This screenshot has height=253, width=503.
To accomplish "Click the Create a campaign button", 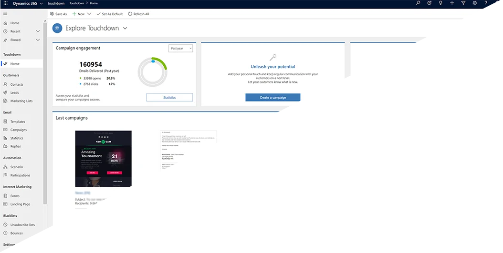I will [x=272, y=97].
